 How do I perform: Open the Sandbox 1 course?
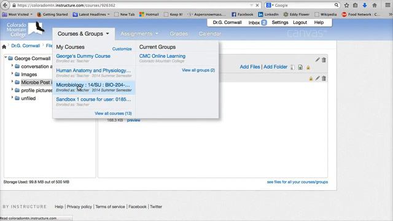tap(93, 99)
